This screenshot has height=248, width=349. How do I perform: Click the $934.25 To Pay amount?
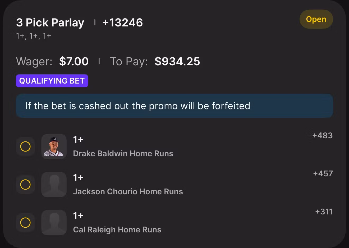tap(177, 61)
